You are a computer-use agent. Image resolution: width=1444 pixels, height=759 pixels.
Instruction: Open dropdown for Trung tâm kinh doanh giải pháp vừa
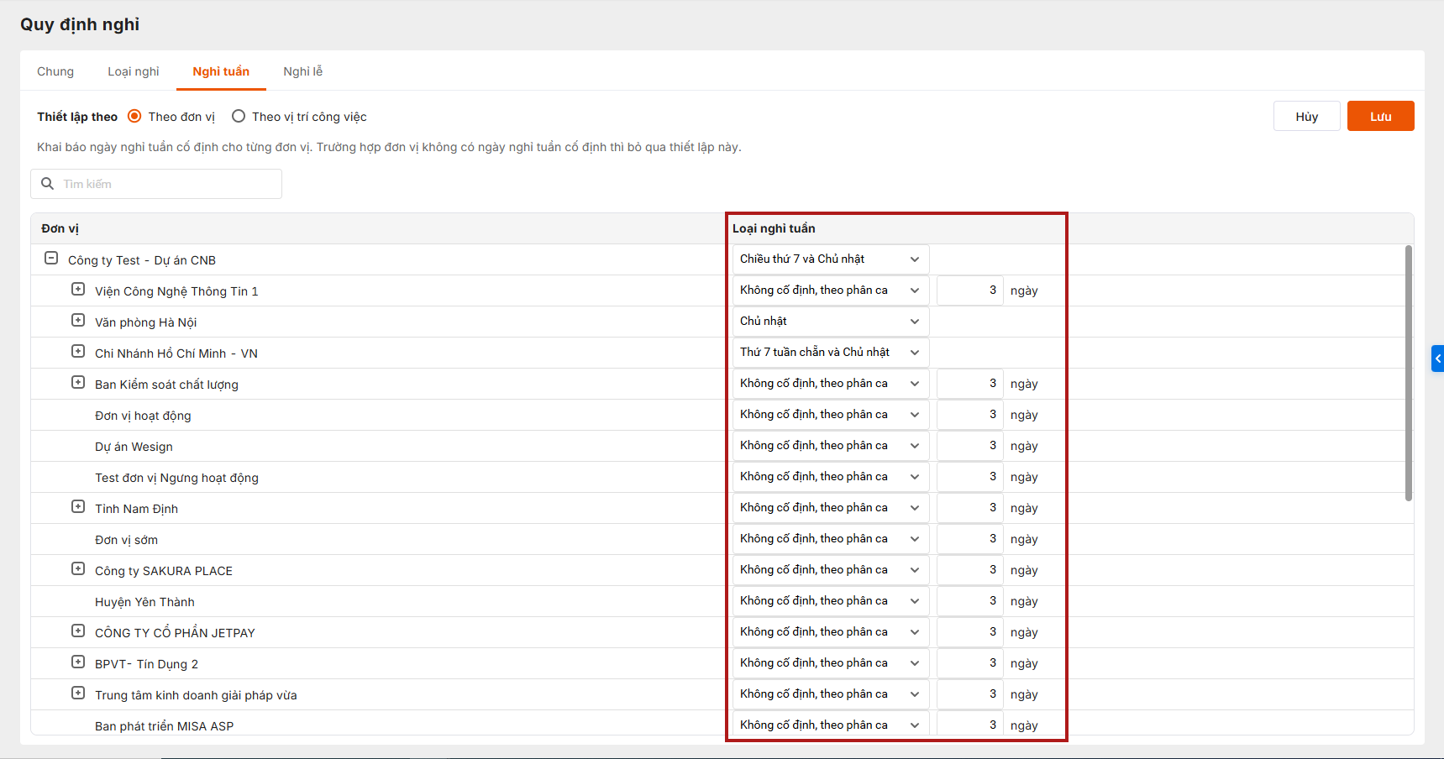831,694
